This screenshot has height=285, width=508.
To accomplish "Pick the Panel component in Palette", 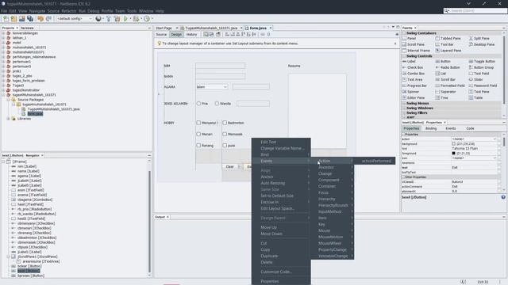I will pos(410,38).
